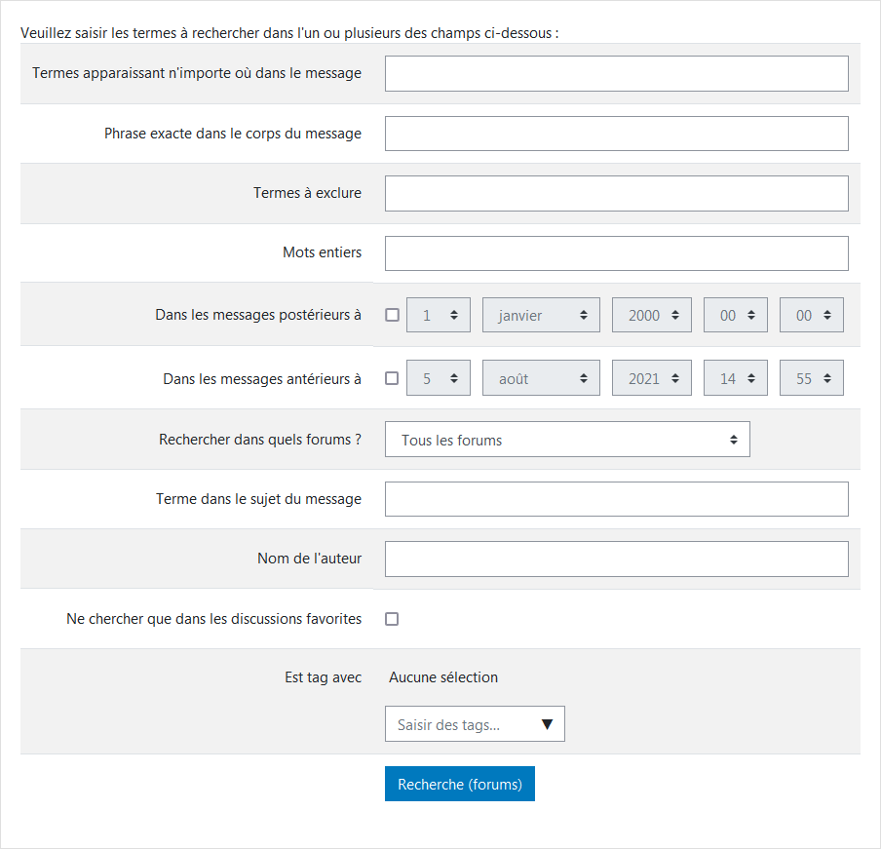
Task: Click the 'Recherche (forums)' button
Action: 460,784
